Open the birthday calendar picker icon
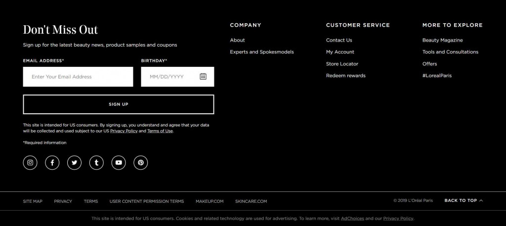 coord(203,77)
